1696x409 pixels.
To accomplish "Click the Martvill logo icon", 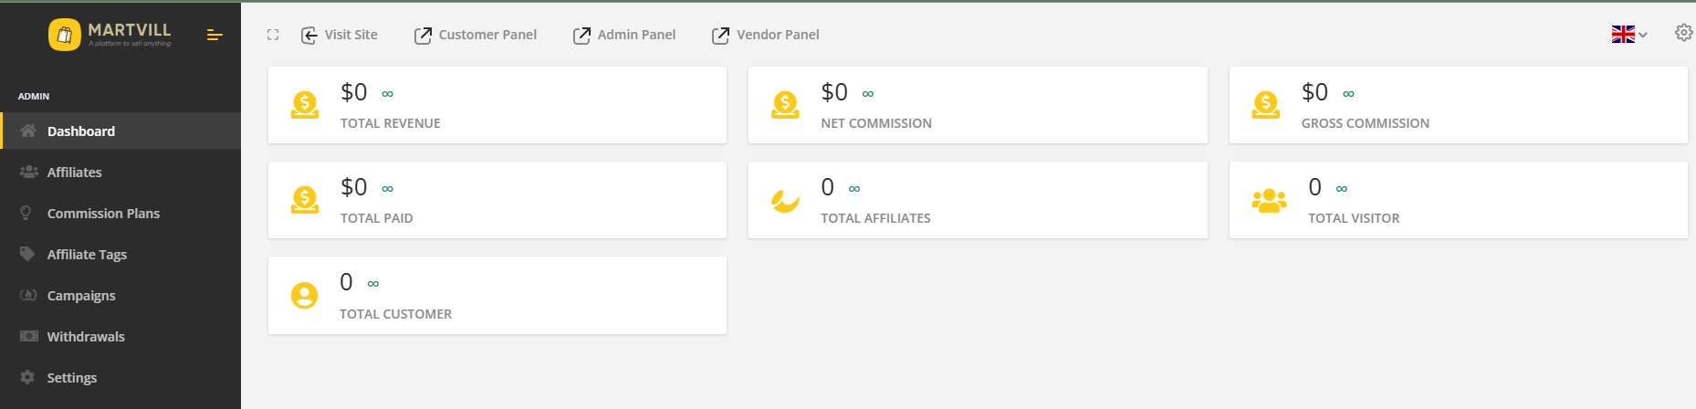I will 65,35.
